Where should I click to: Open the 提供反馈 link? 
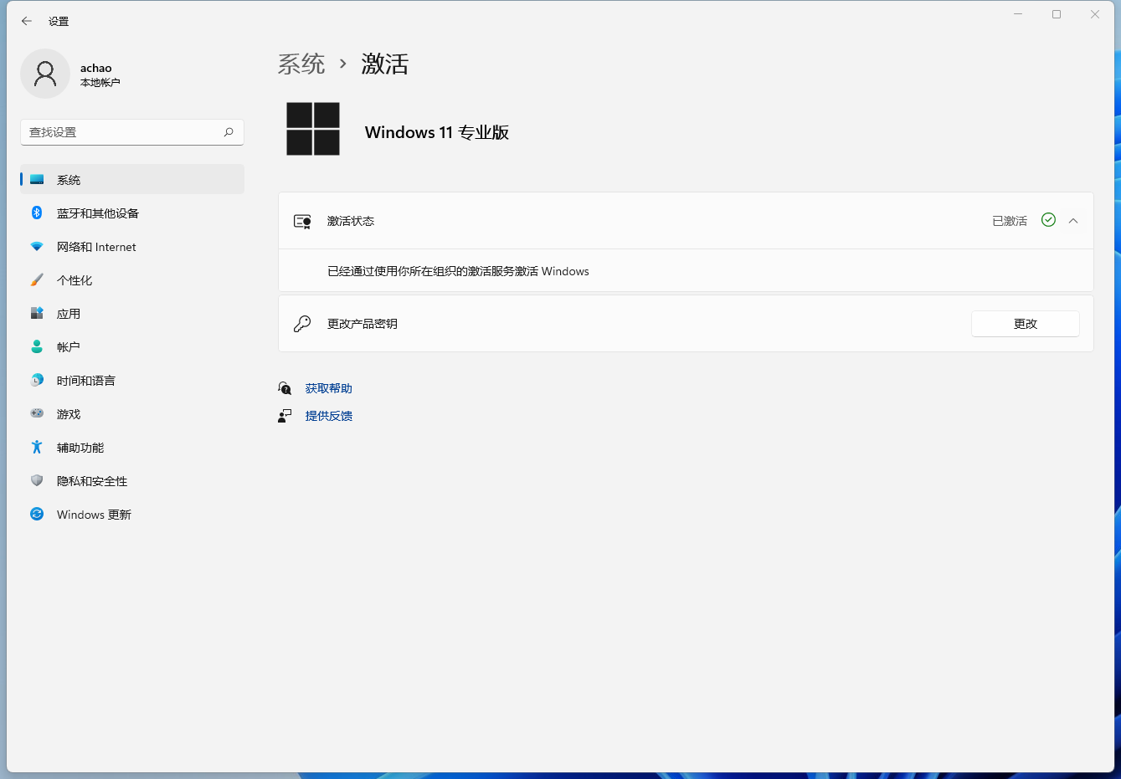point(329,416)
